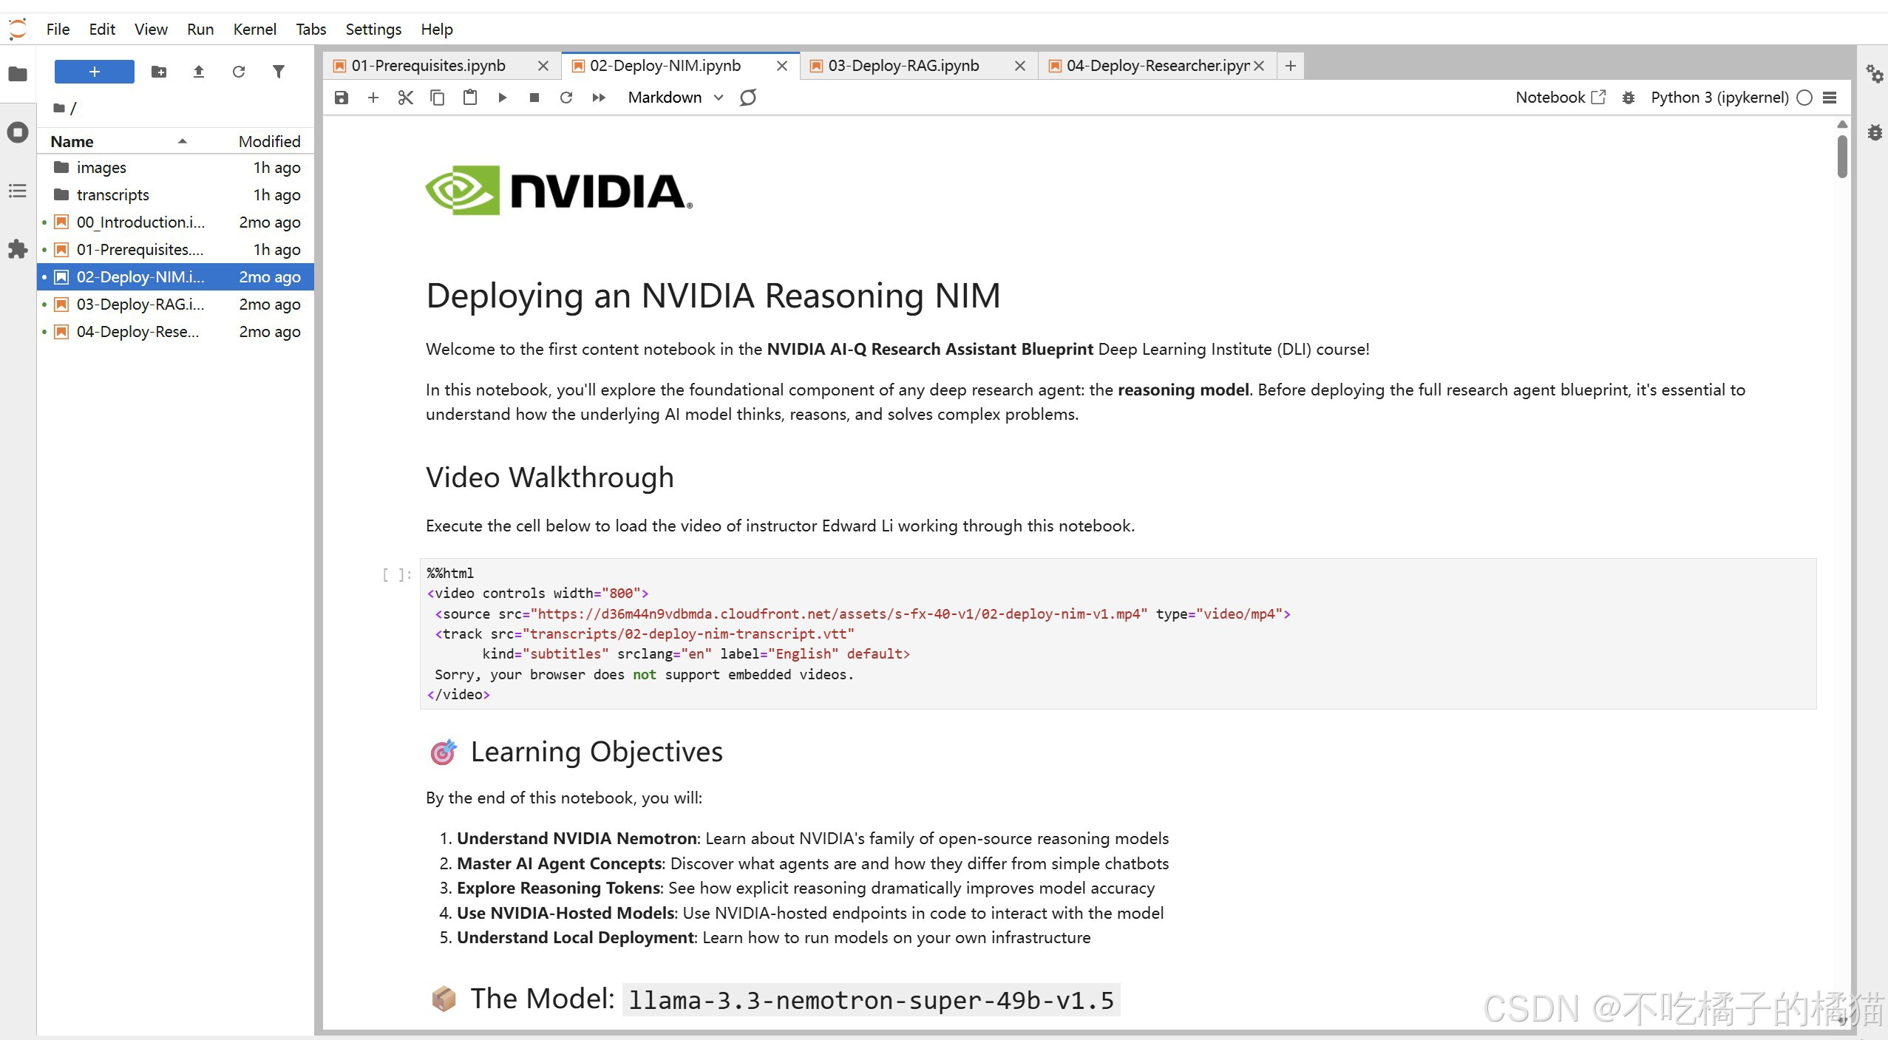Sort files by the Name column header

[72, 141]
